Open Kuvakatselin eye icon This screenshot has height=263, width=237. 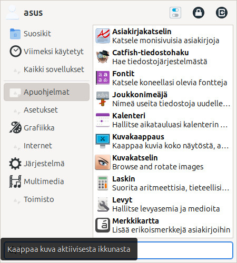tap(103, 162)
